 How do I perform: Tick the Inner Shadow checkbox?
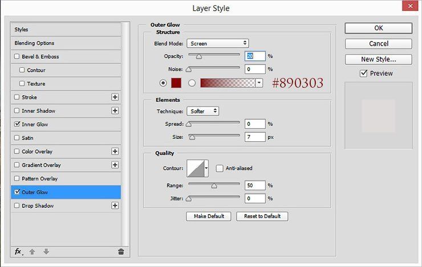coord(17,110)
